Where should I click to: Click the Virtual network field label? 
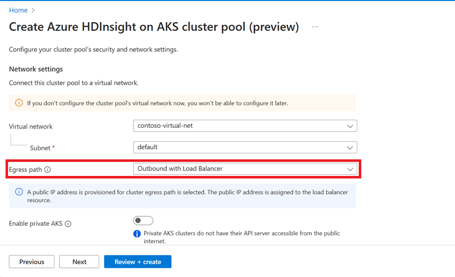click(x=31, y=127)
